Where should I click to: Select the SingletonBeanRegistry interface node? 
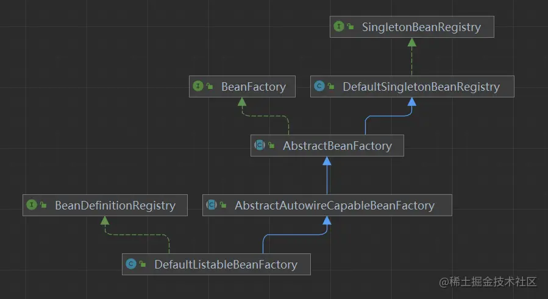[x=411, y=27]
